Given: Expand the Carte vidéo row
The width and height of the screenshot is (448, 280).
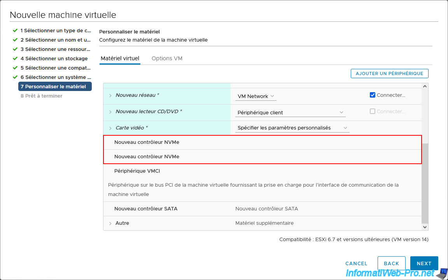Looking at the screenshot, I should coord(110,128).
